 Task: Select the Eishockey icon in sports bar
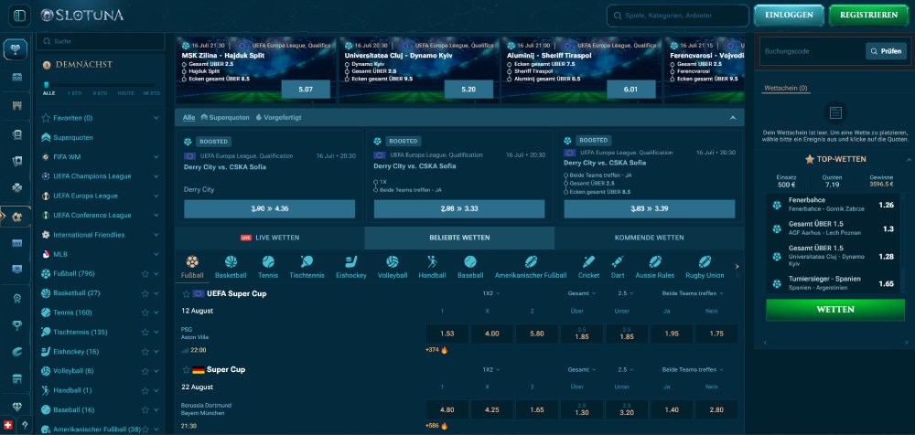point(350,261)
